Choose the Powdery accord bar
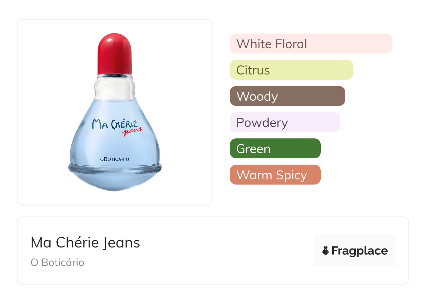 285,122
